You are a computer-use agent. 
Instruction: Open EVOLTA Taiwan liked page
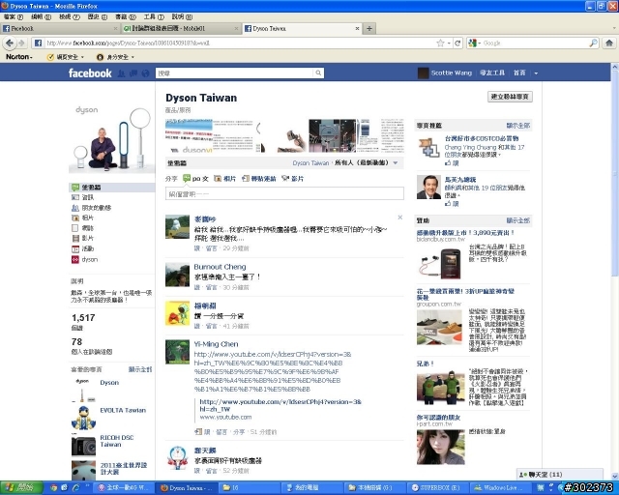123,410
